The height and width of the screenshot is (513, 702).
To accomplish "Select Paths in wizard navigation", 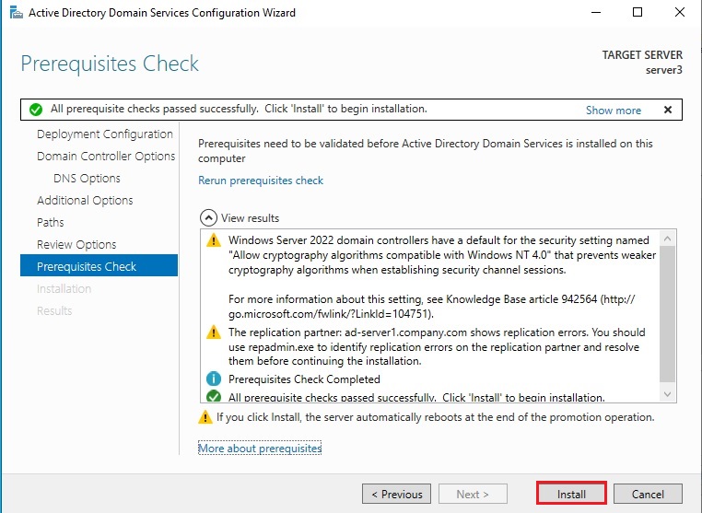I will point(51,223).
